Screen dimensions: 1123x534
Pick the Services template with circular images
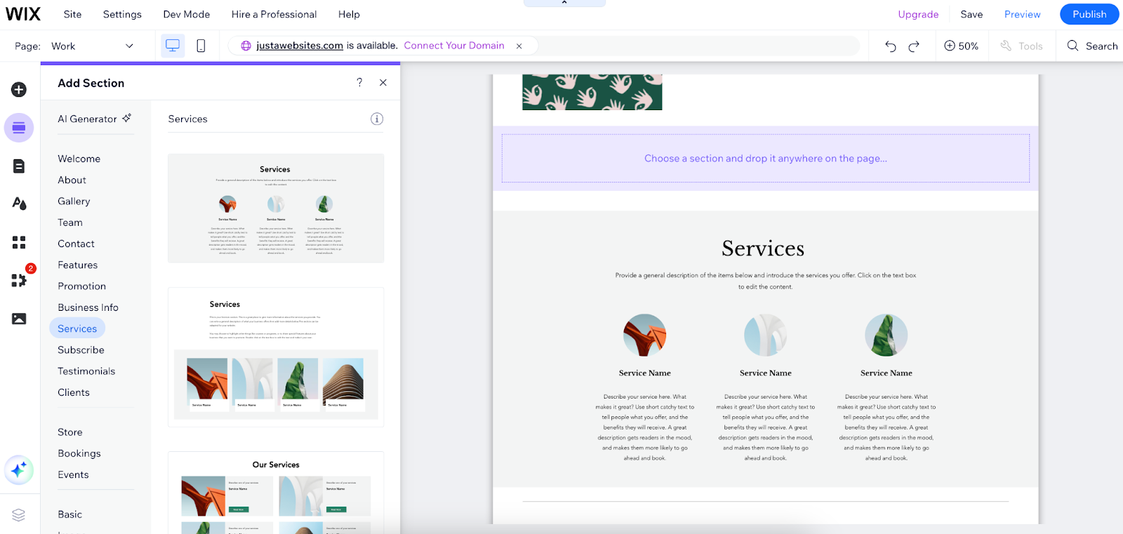[x=276, y=208]
